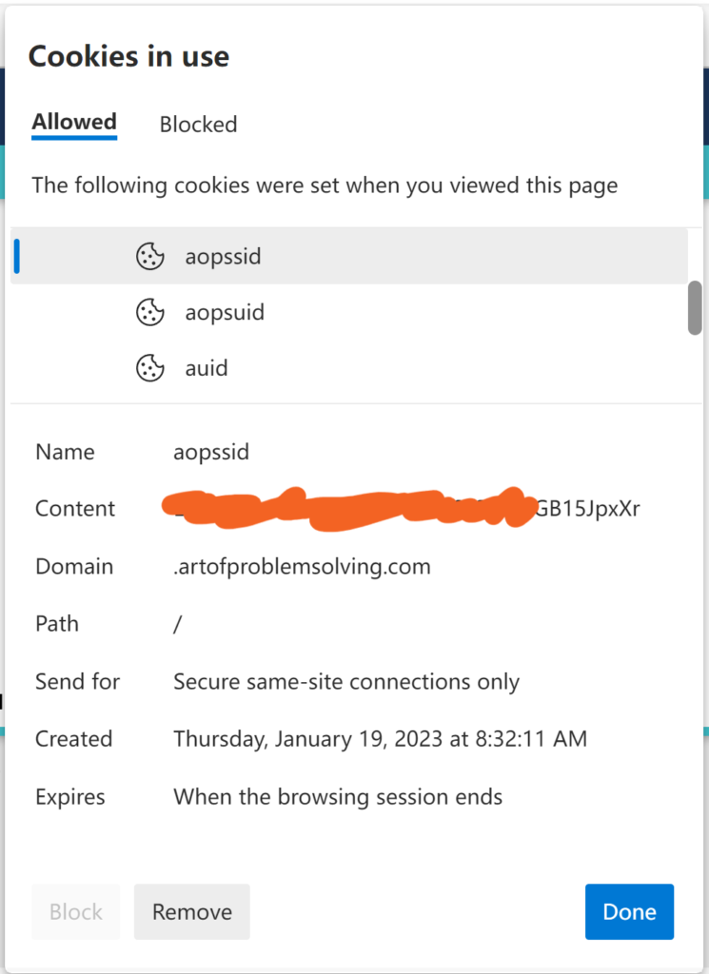Switch to the Blocked tab
This screenshot has width=709, height=974.
198,125
